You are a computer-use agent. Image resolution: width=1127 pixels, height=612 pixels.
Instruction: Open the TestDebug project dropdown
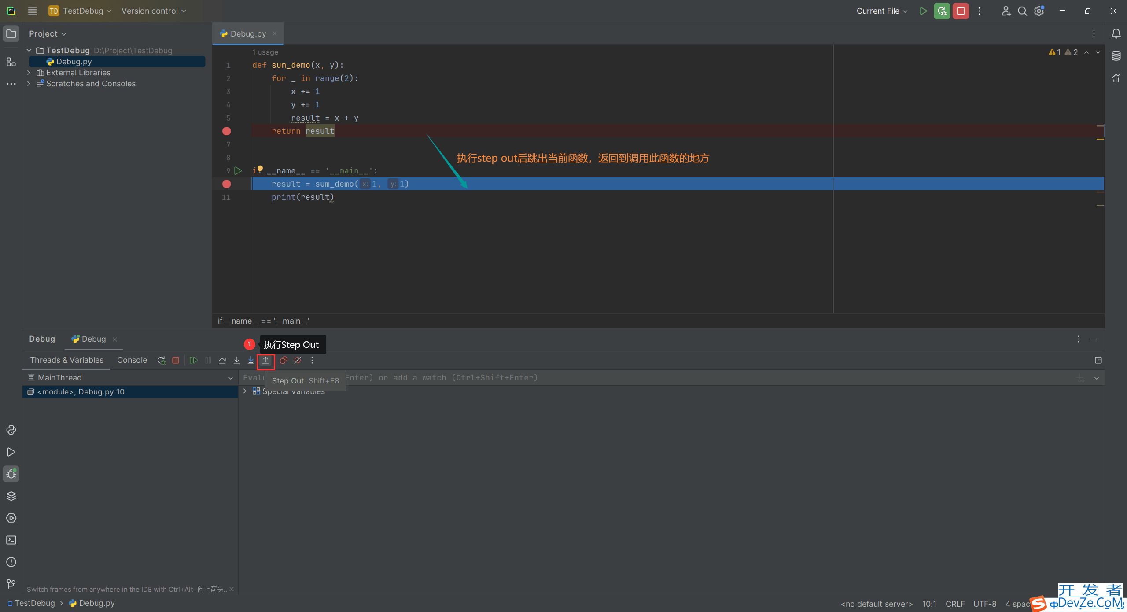[80, 11]
